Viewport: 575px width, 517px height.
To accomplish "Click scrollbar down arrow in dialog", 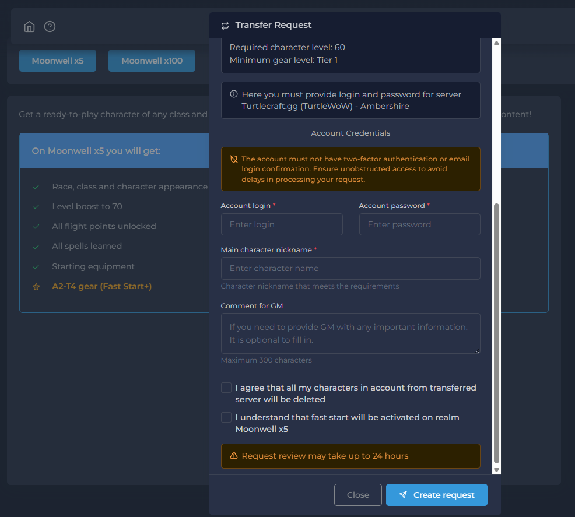I will pyautogui.click(x=496, y=470).
